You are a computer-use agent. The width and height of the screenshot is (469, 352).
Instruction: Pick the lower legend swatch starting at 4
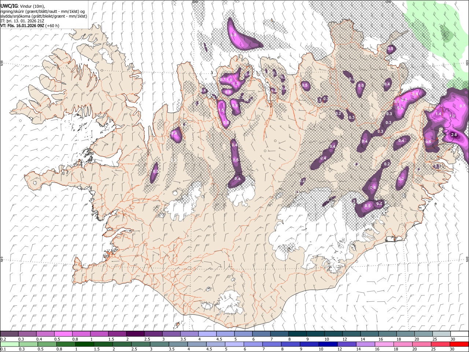coord(197,344)
